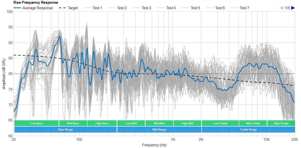Screen dimensions: 301x148
Task: Toggle Average Response series in legend
Action: (33, 8)
